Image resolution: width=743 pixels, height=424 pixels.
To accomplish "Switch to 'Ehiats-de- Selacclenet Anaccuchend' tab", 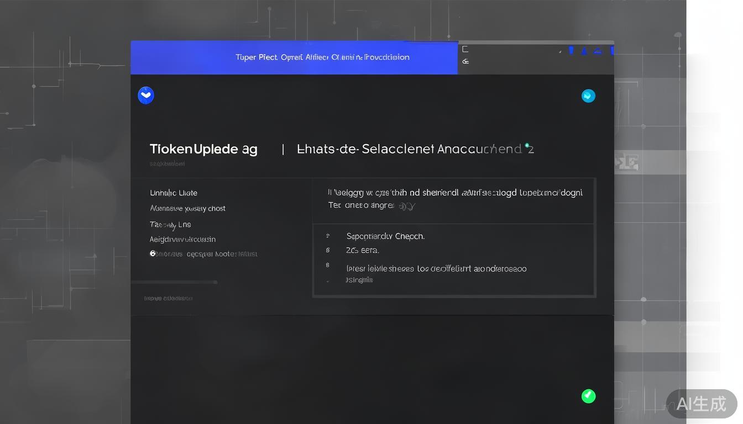I will pyautogui.click(x=415, y=149).
